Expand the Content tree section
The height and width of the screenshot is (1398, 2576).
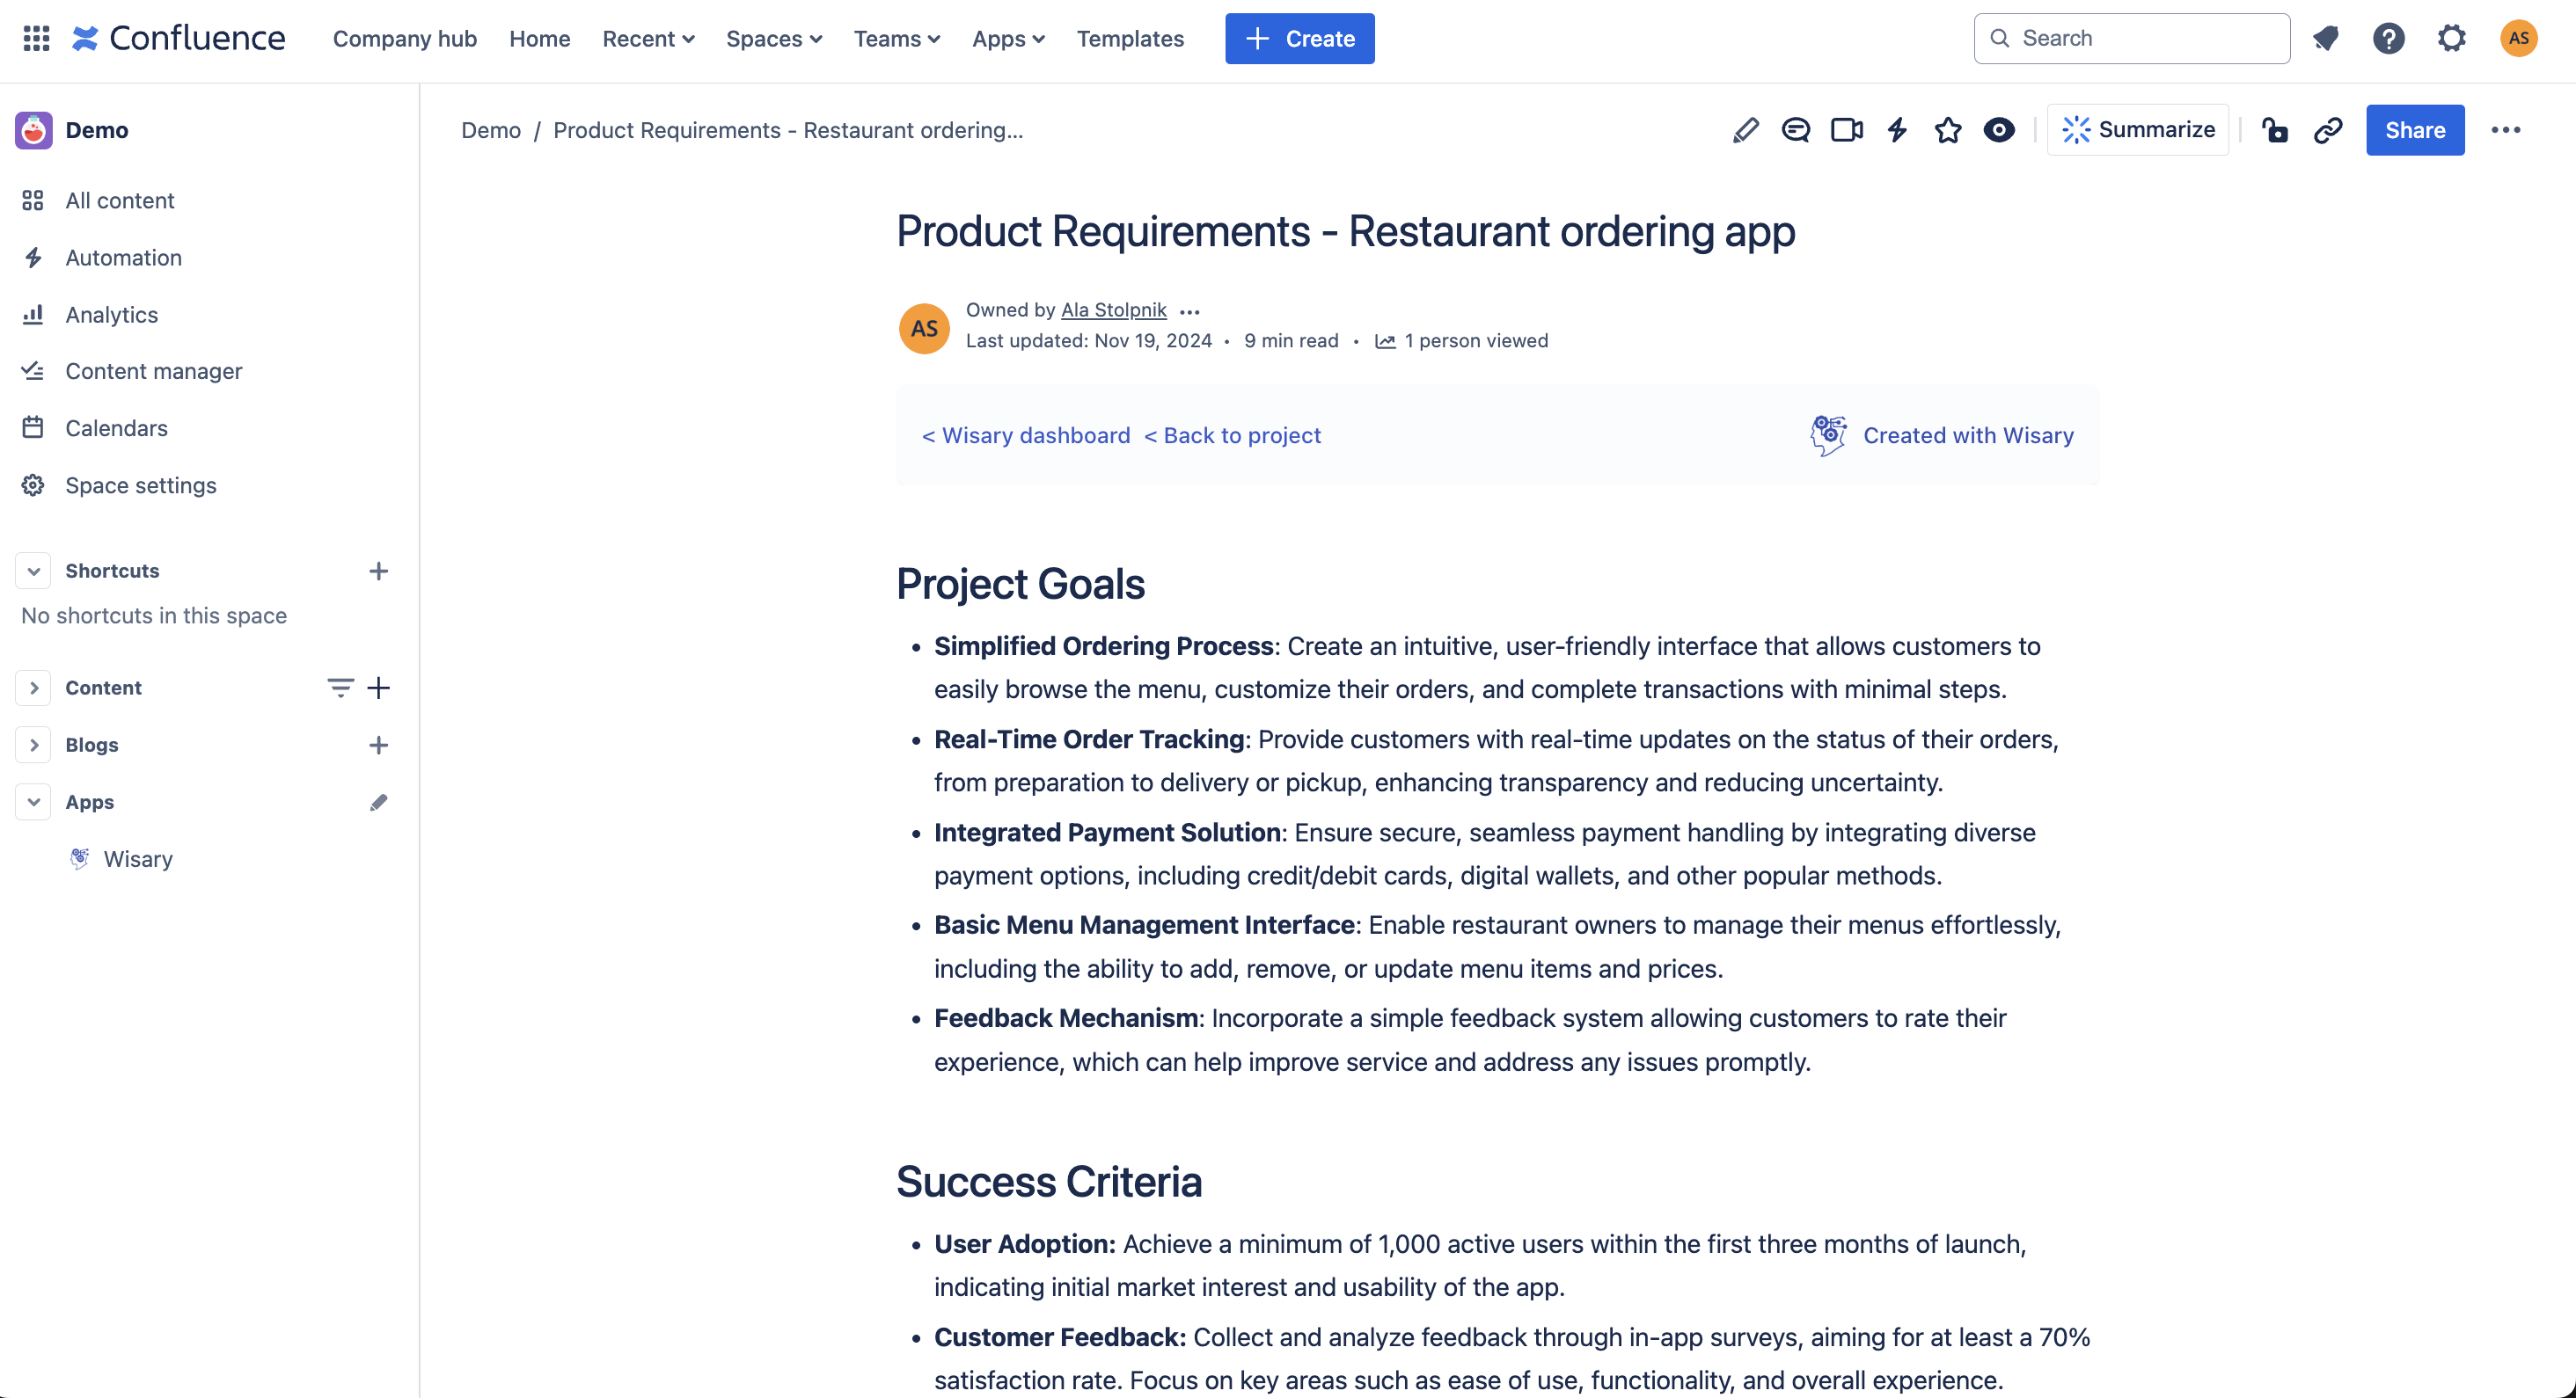coord(33,688)
